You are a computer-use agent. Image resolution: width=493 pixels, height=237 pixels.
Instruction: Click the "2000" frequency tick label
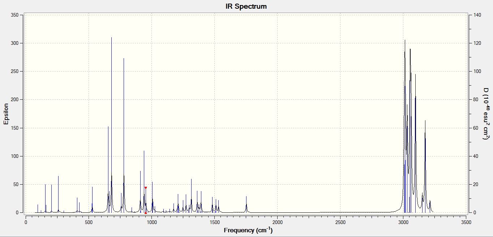pyautogui.click(x=278, y=221)
